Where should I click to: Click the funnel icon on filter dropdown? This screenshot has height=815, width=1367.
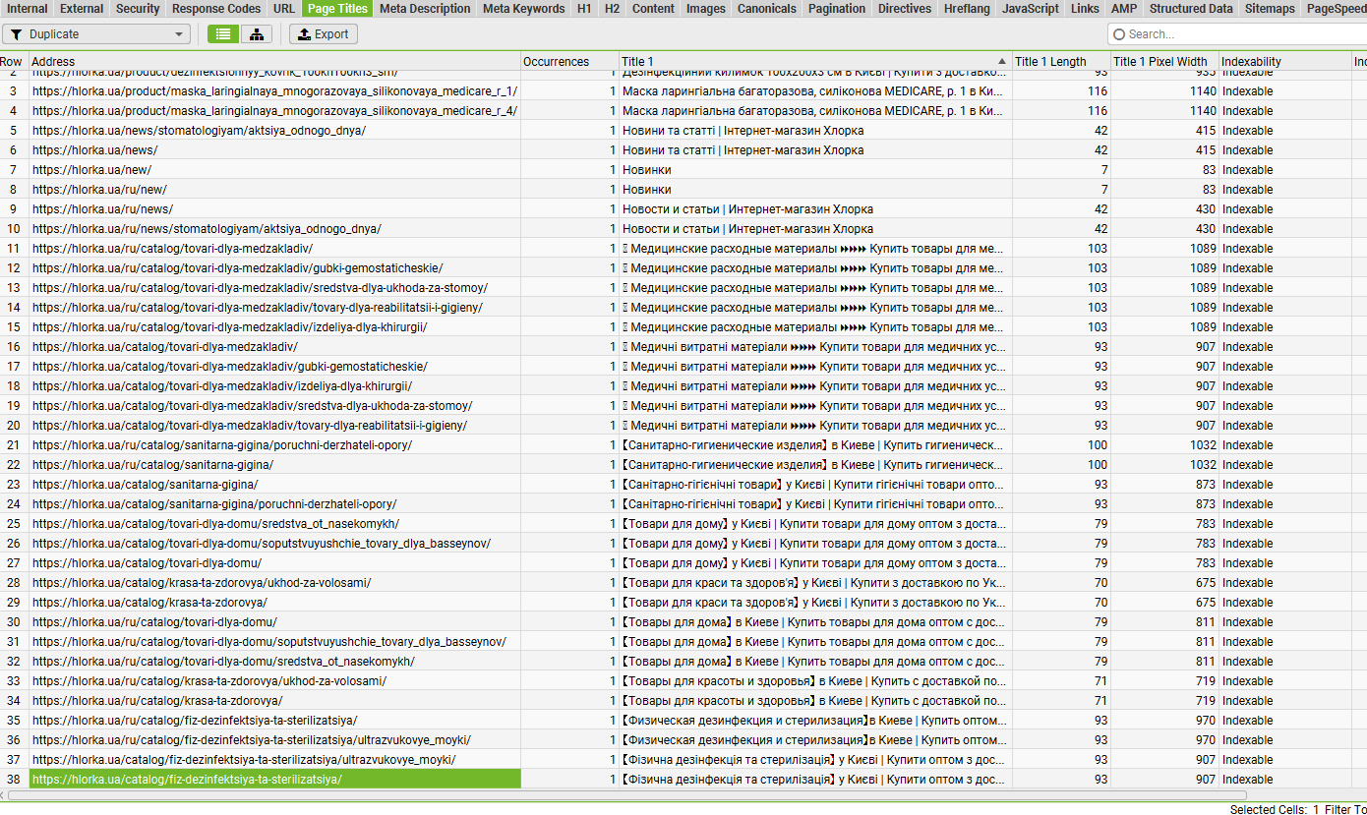pyautogui.click(x=17, y=34)
